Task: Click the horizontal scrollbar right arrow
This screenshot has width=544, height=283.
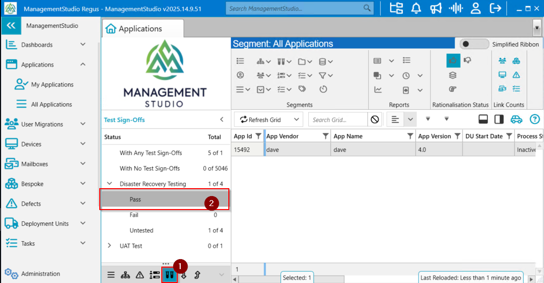Action: [531, 279]
